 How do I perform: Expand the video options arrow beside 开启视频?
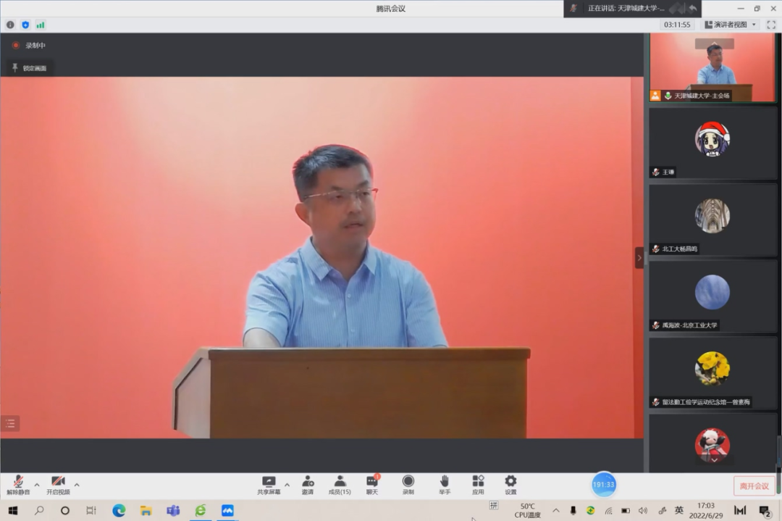coord(77,485)
